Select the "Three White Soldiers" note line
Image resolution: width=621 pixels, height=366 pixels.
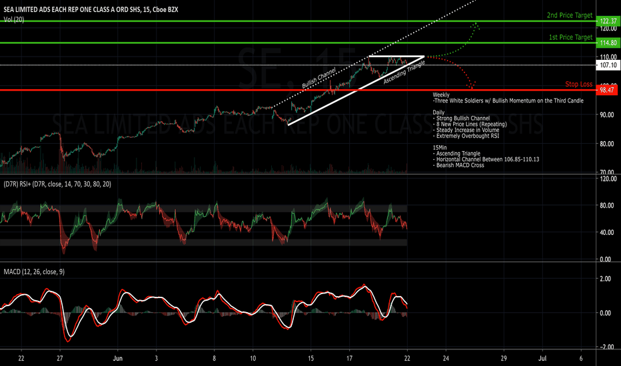click(x=508, y=100)
